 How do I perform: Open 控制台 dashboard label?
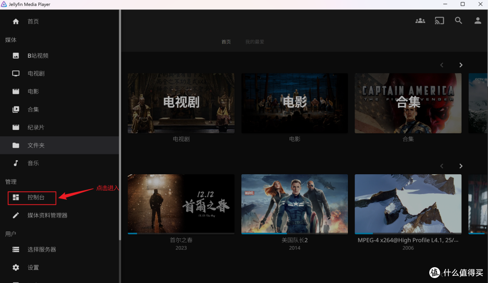click(36, 197)
